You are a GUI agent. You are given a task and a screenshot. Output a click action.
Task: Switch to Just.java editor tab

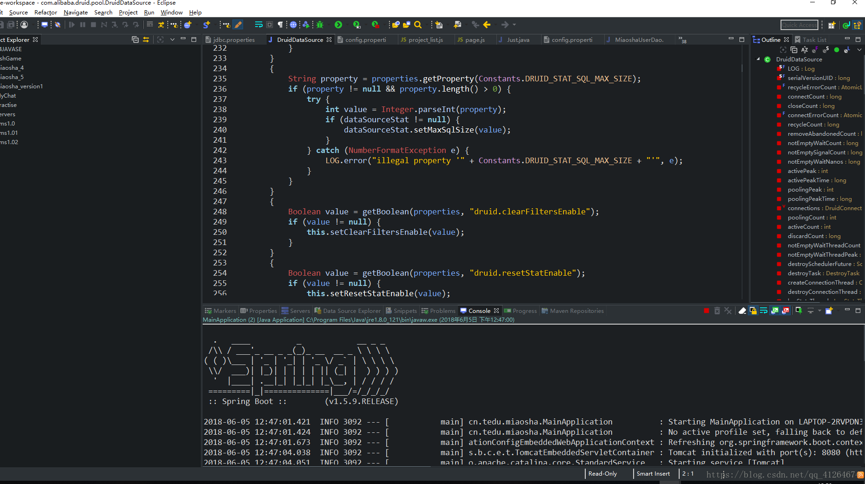(x=518, y=40)
